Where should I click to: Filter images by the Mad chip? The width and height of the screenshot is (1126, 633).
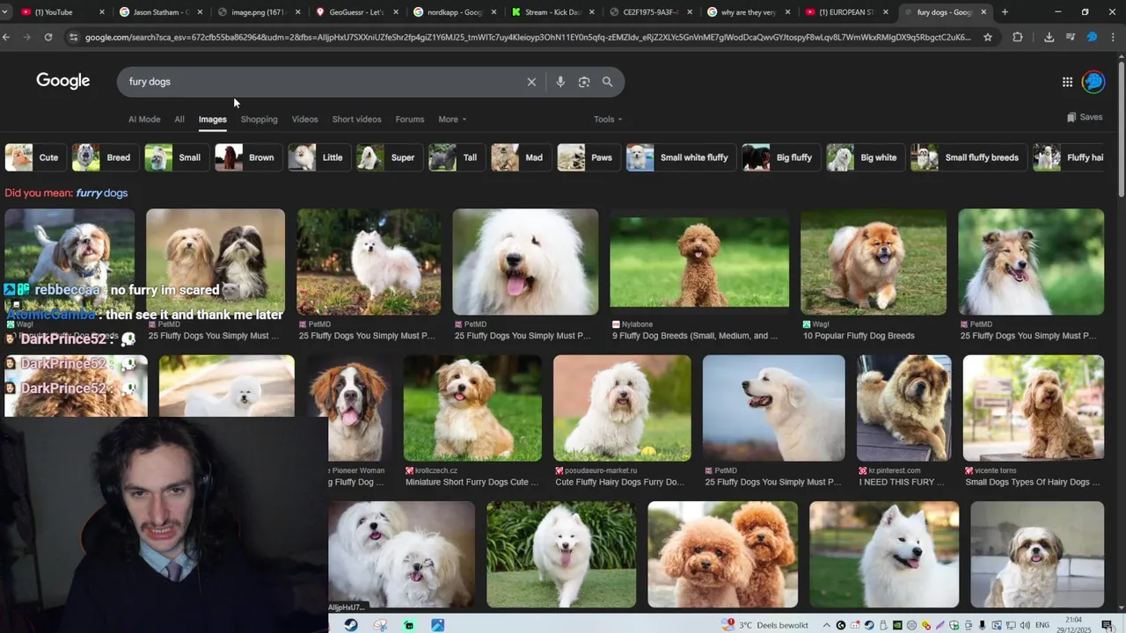point(520,157)
